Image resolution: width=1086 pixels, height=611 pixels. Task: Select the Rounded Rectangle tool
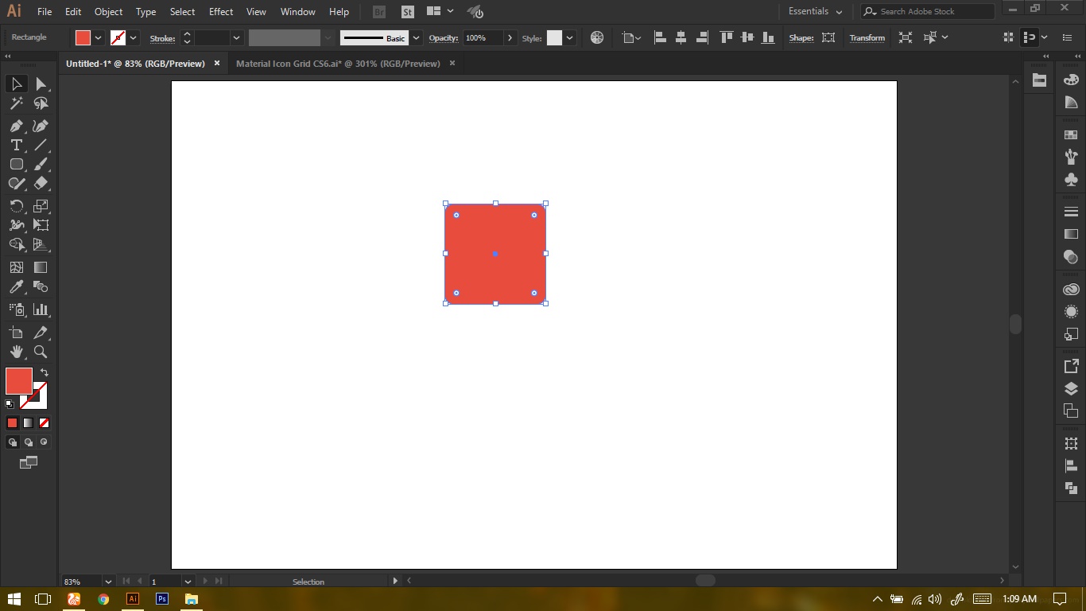pos(16,164)
